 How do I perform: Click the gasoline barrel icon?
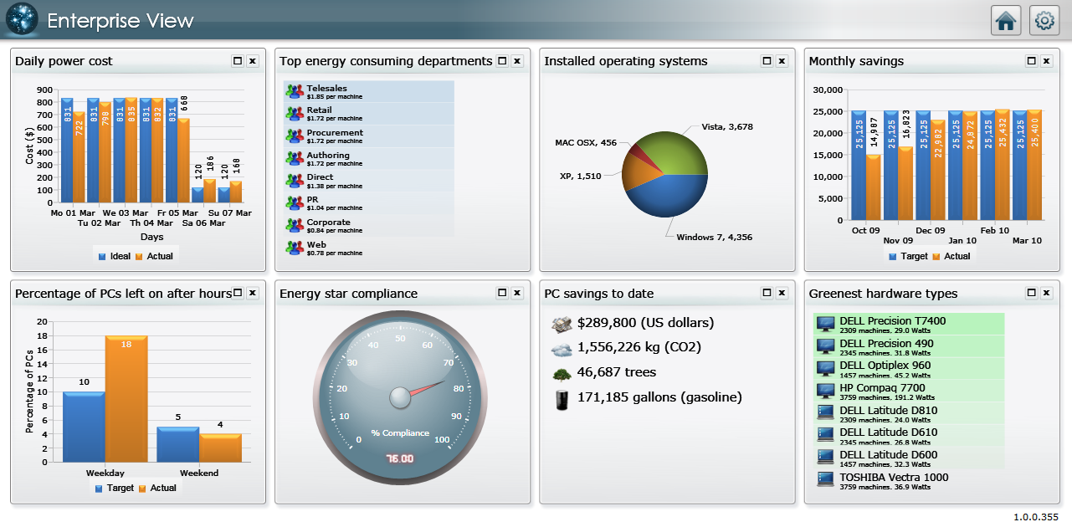[562, 399]
